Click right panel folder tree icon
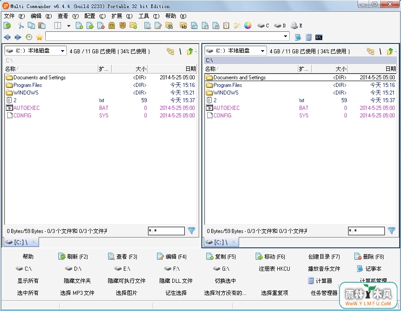Screen dimensions: 401x311 tap(370, 52)
